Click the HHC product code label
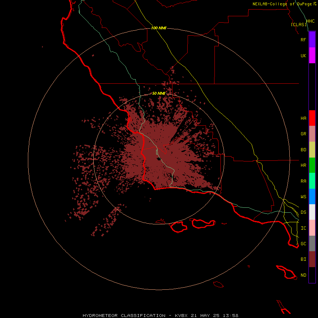This screenshot has width=318, height=318. pyautogui.click(x=310, y=21)
